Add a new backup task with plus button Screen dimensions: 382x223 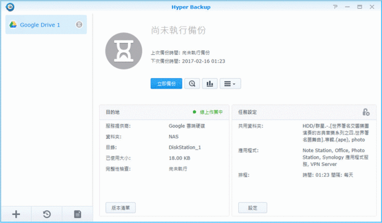[x=16, y=214]
